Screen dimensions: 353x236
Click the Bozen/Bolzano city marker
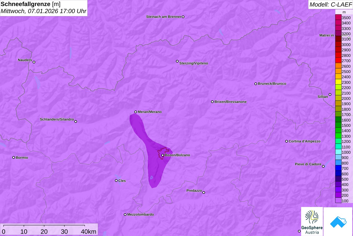point(163,155)
